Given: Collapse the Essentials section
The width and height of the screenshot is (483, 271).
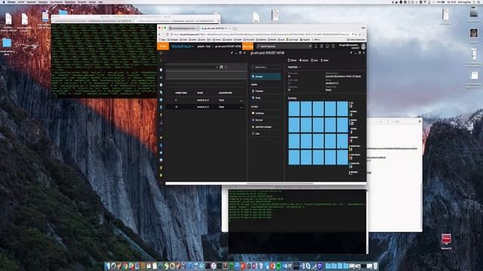Looking at the screenshot, I should pyautogui.click(x=294, y=67).
